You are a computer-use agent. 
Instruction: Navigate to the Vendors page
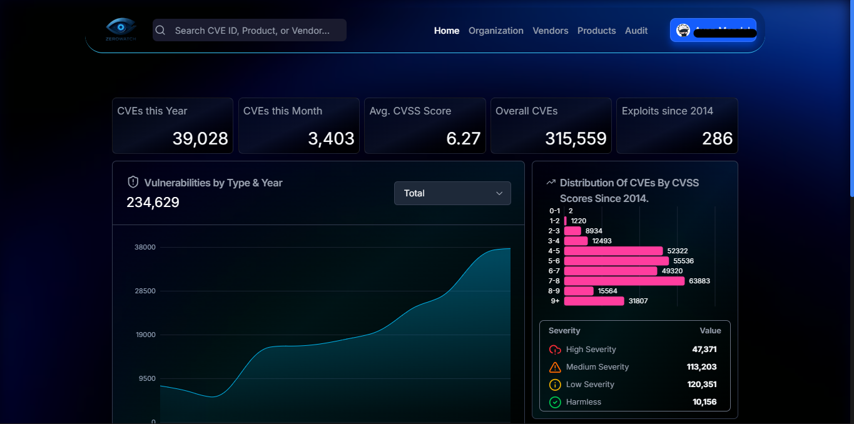[x=550, y=31]
